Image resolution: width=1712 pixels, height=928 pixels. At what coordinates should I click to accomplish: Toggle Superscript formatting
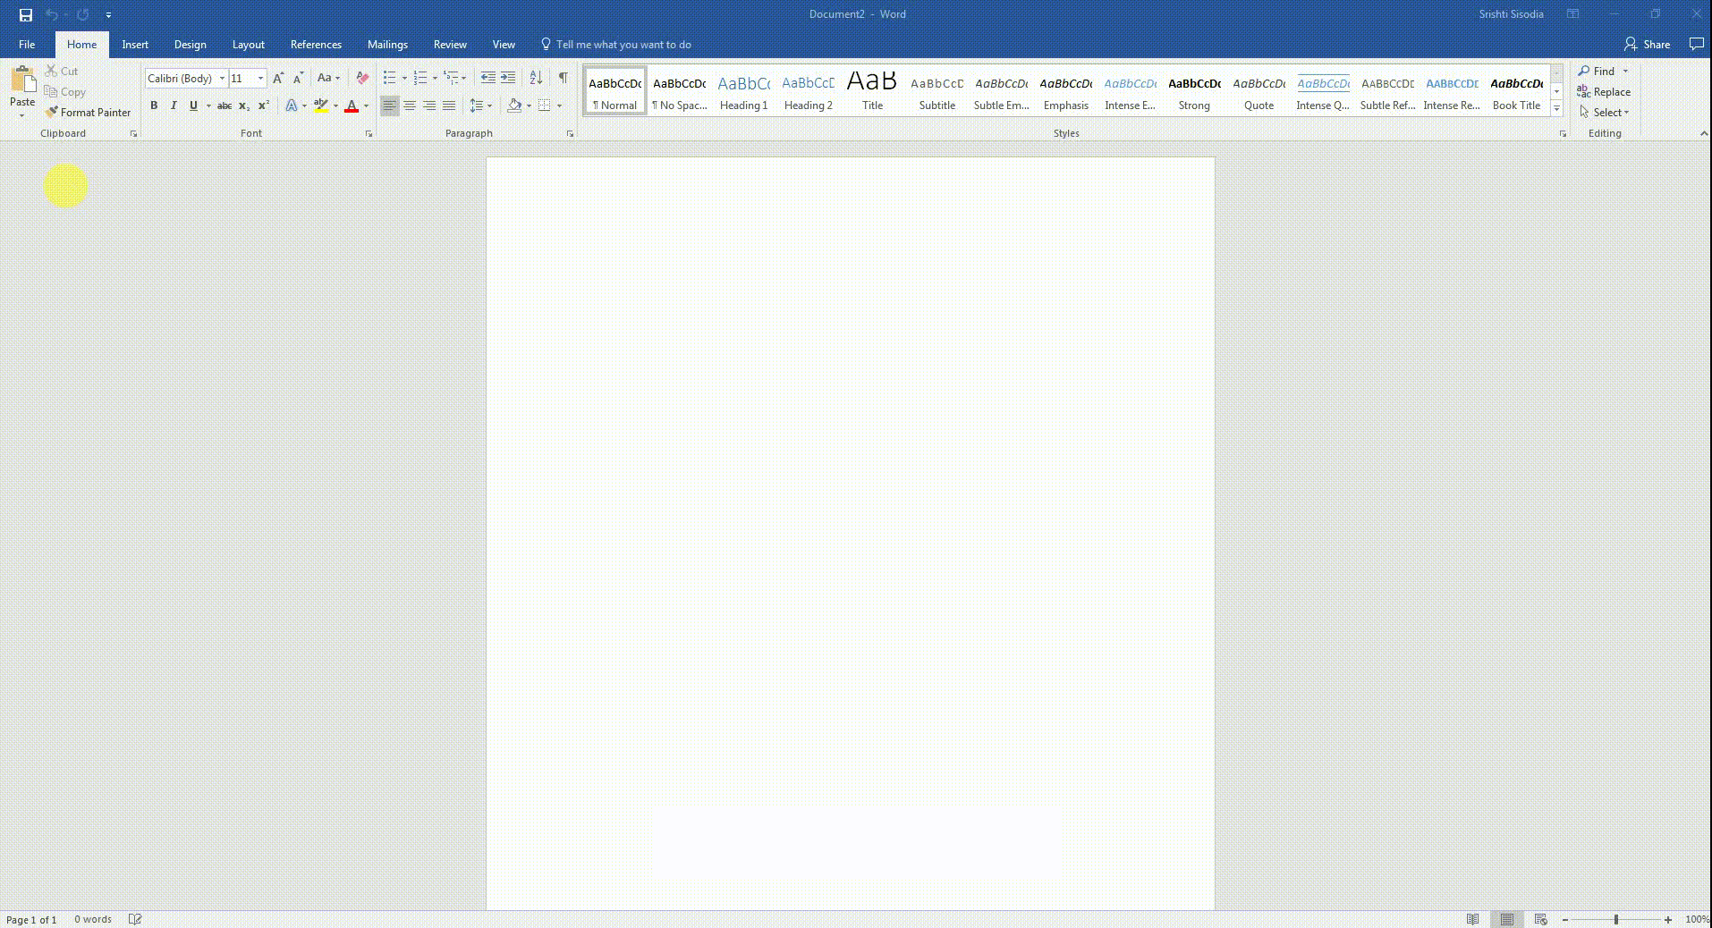264,105
